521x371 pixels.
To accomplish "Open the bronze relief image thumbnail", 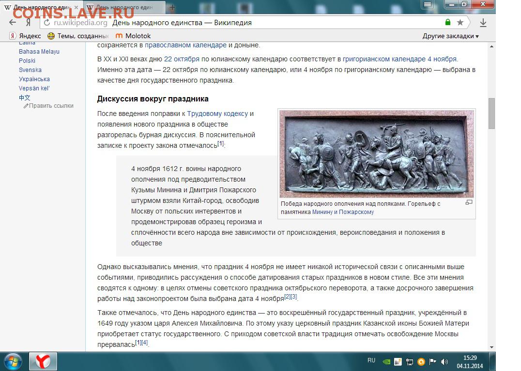I will [x=376, y=154].
